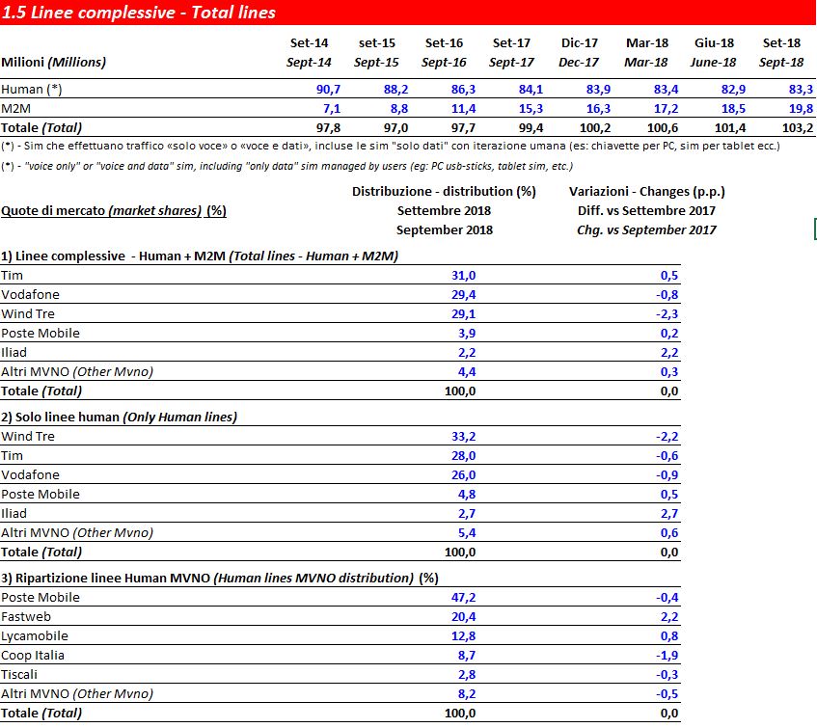Screen dimensions: 817x728
Task: Select the Fastweb row label
Action: click(x=26, y=617)
